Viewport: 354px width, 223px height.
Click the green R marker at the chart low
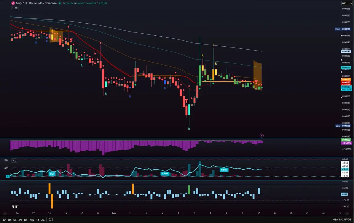(189, 129)
